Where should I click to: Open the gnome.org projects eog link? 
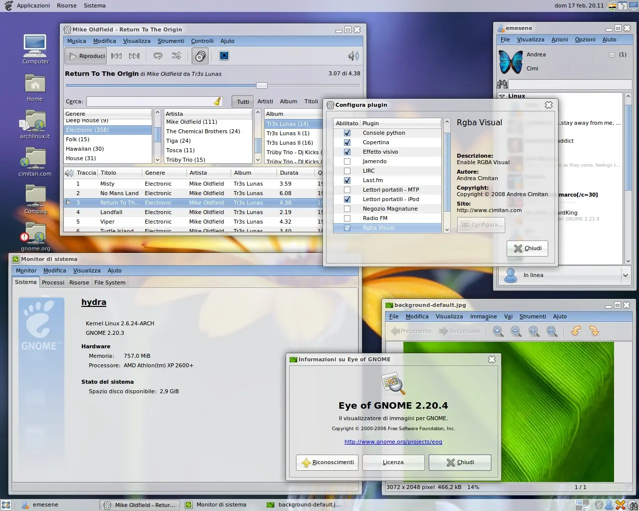[393, 442]
